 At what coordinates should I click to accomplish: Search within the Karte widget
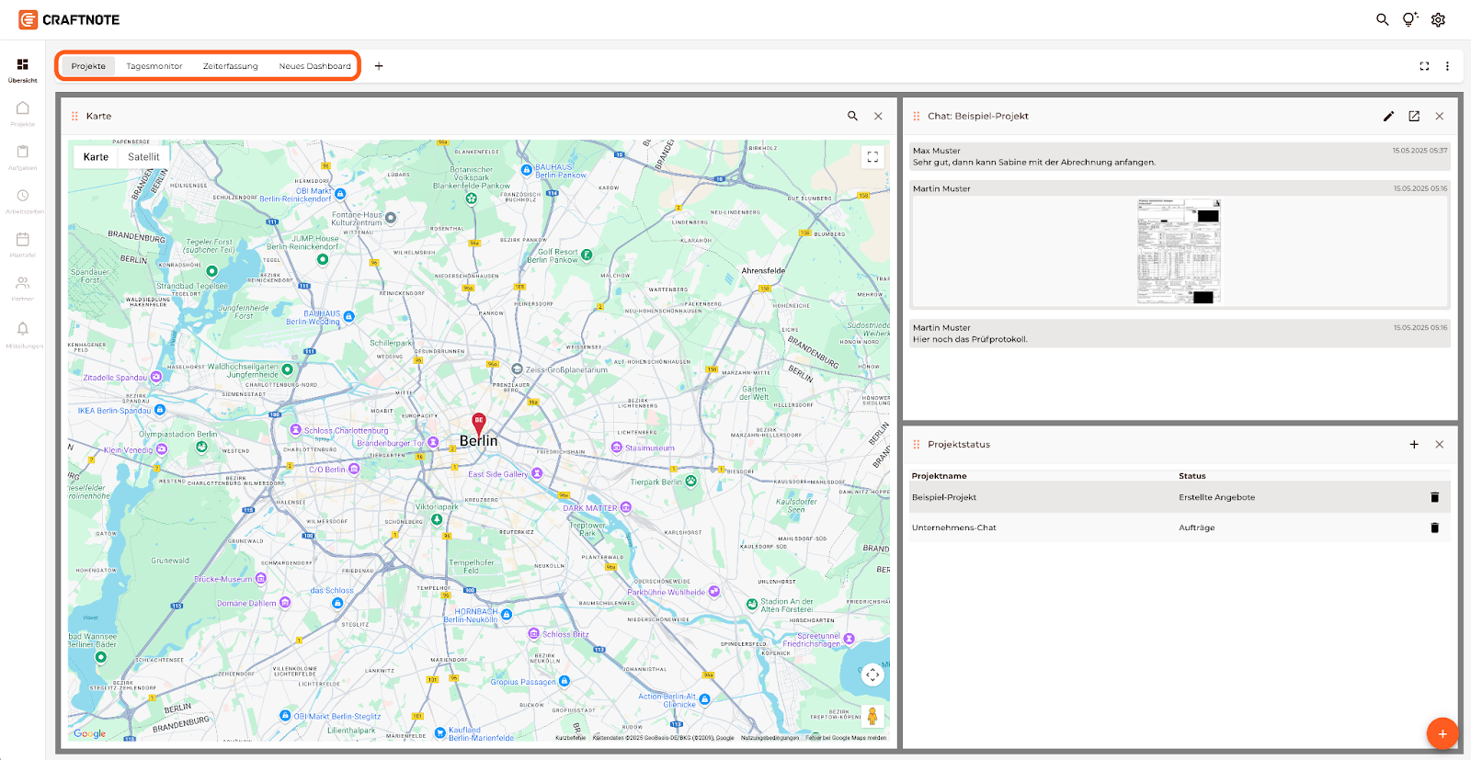pyautogui.click(x=852, y=116)
